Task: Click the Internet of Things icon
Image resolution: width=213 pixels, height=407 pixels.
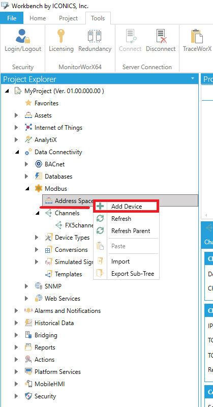Action: pos(28,128)
